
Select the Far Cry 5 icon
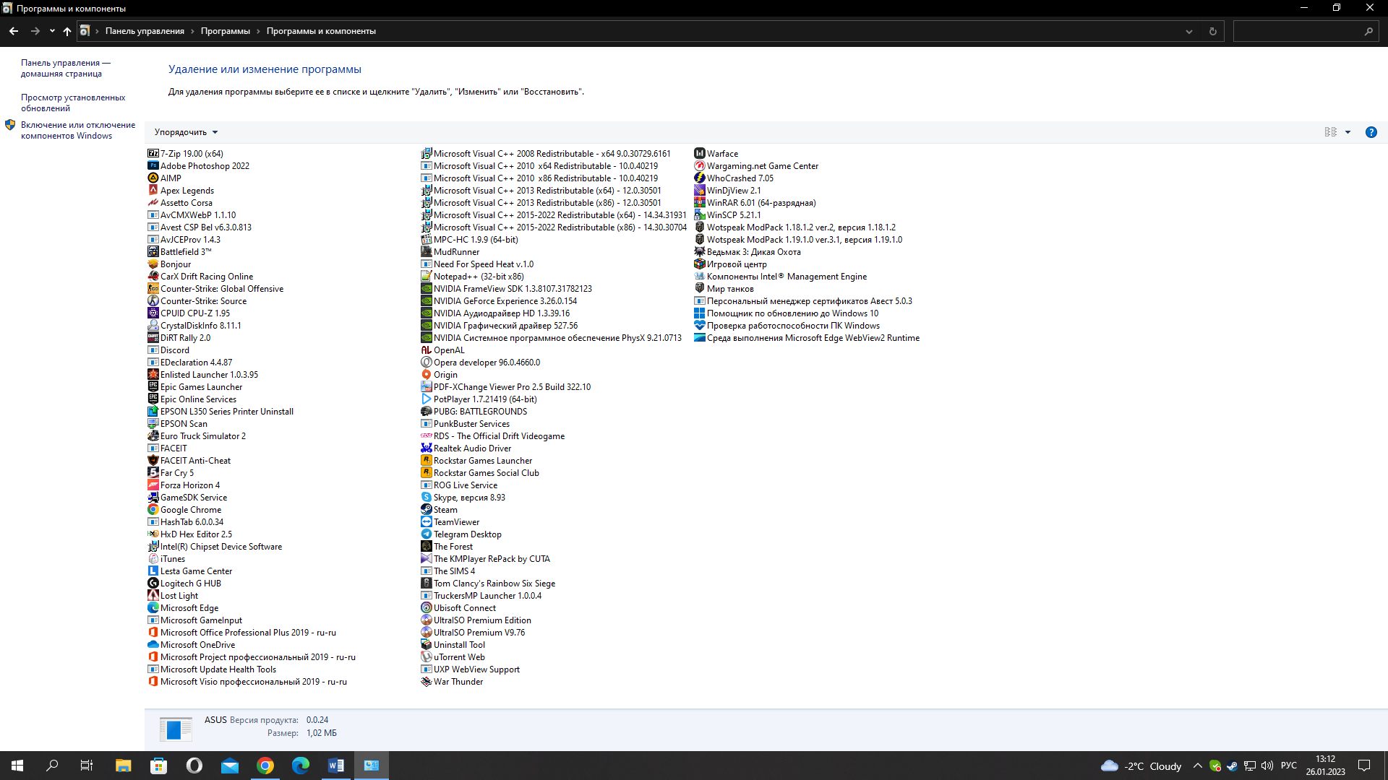153,473
